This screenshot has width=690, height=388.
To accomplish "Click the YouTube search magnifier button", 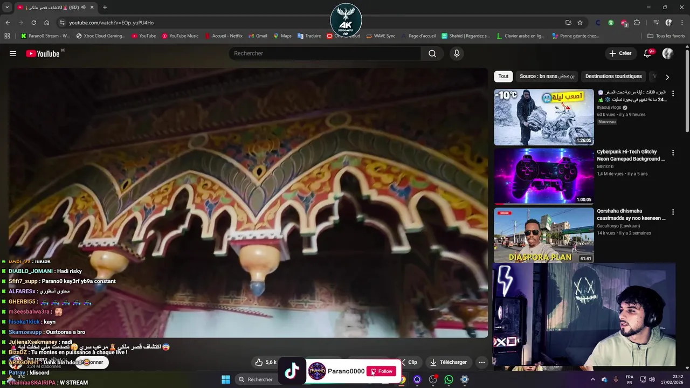I will [x=432, y=53].
